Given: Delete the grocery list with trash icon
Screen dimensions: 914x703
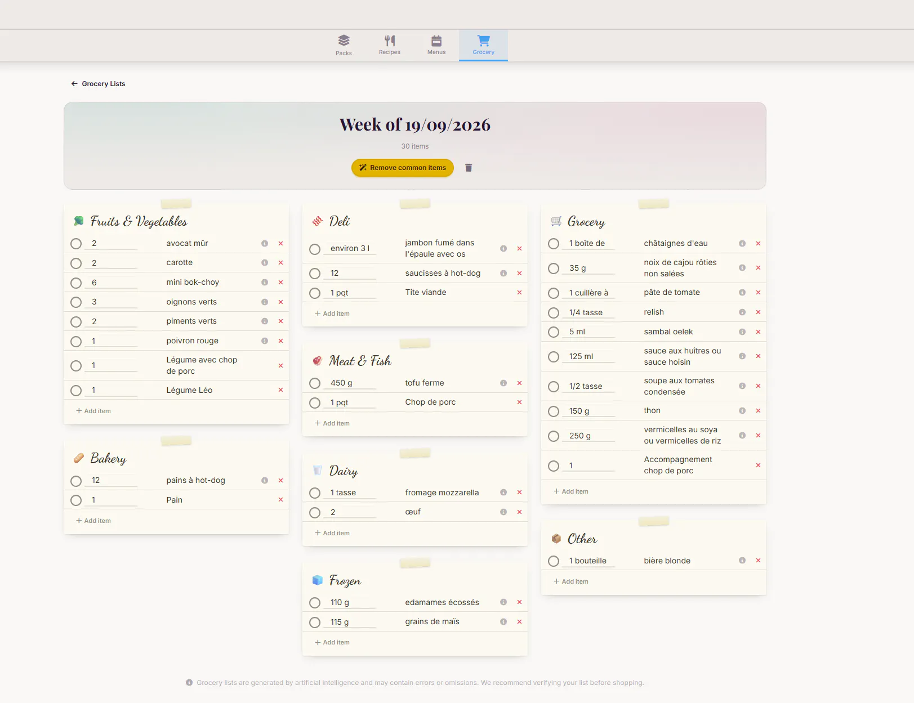Looking at the screenshot, I should click(469, 168).
